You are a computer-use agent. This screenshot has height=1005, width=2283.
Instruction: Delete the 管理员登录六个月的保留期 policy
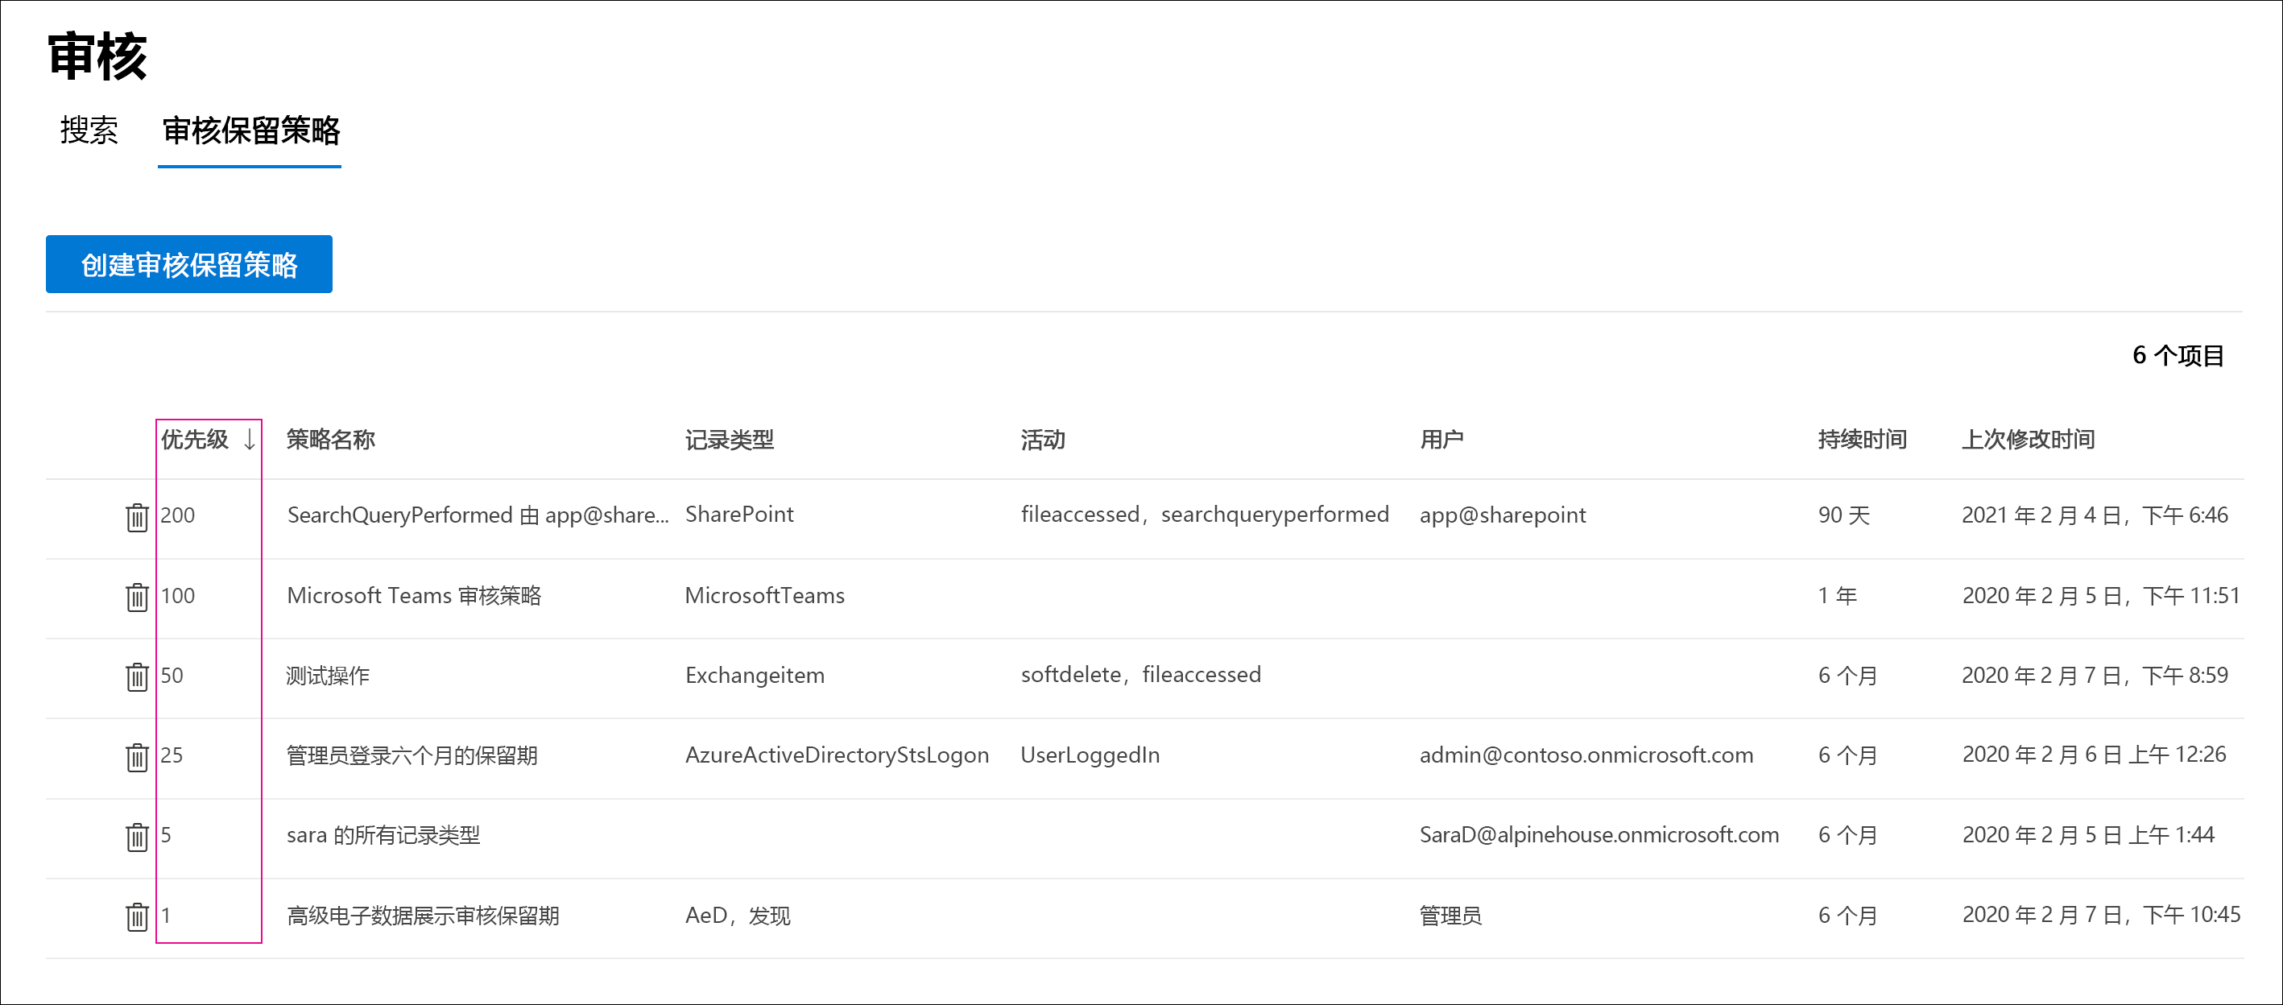point(136,756)
